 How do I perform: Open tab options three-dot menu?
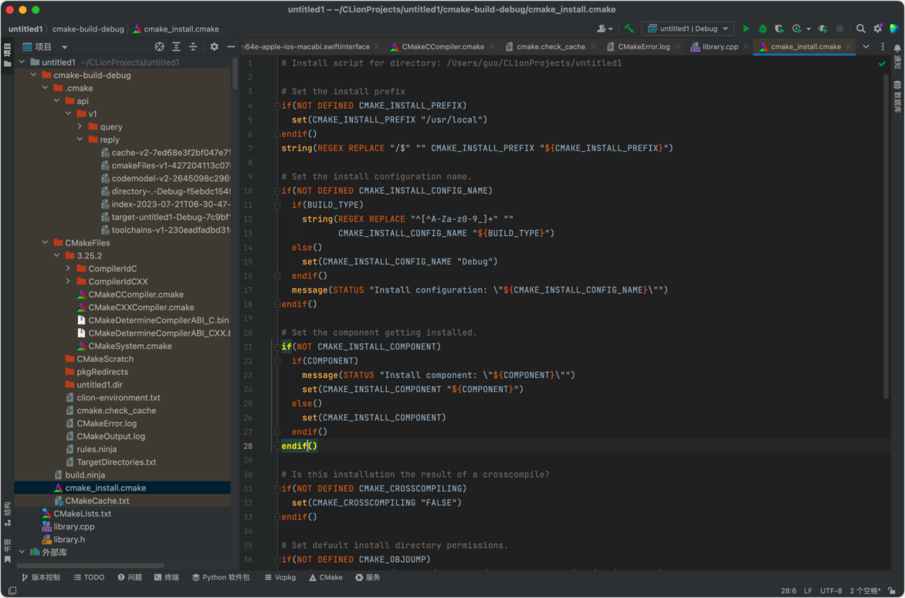(883, 47)
